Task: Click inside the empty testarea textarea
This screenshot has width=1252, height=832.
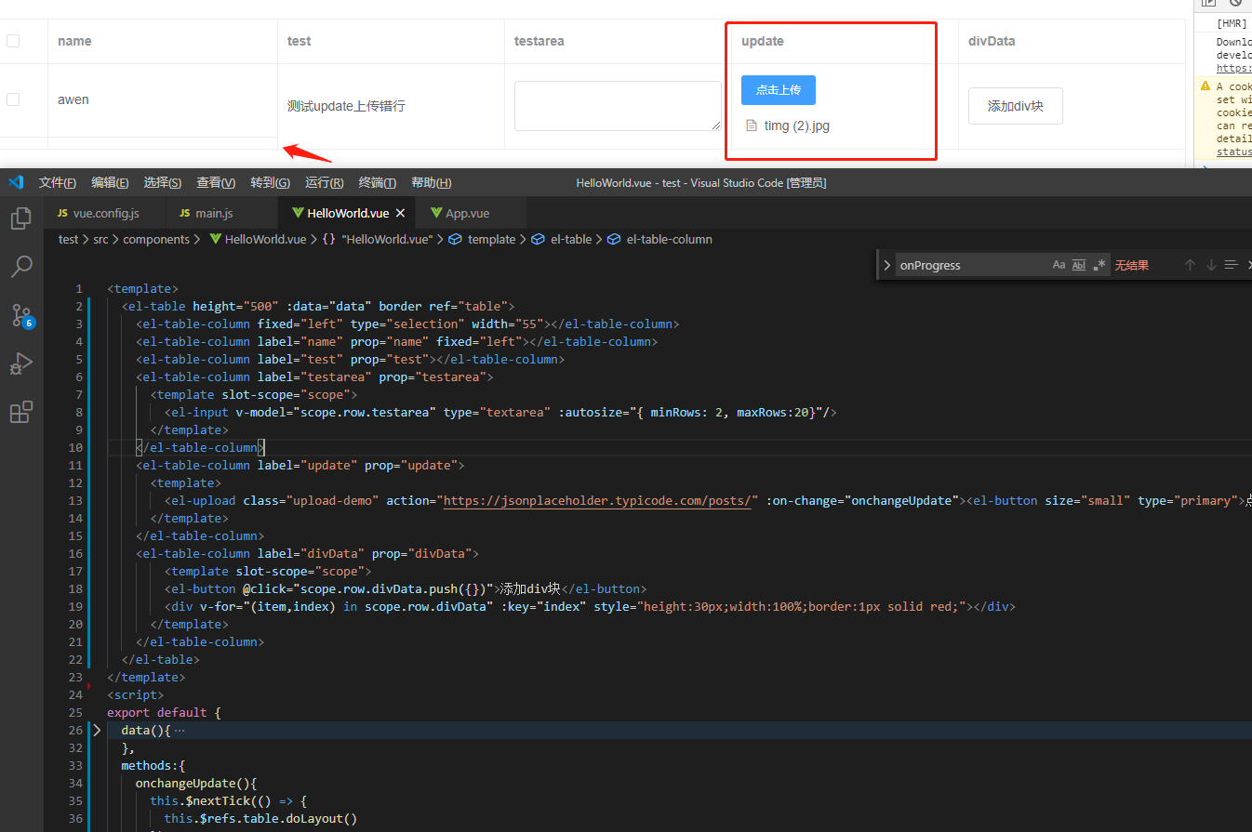Action: pos(617,105)
